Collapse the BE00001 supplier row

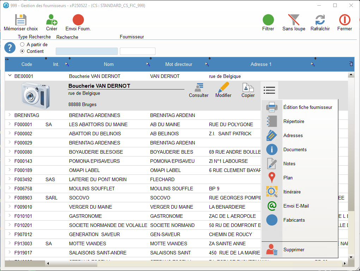click(10, 76)
